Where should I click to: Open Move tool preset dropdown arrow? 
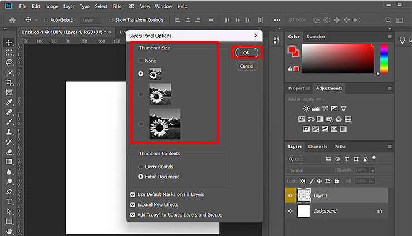click(36, 20)
